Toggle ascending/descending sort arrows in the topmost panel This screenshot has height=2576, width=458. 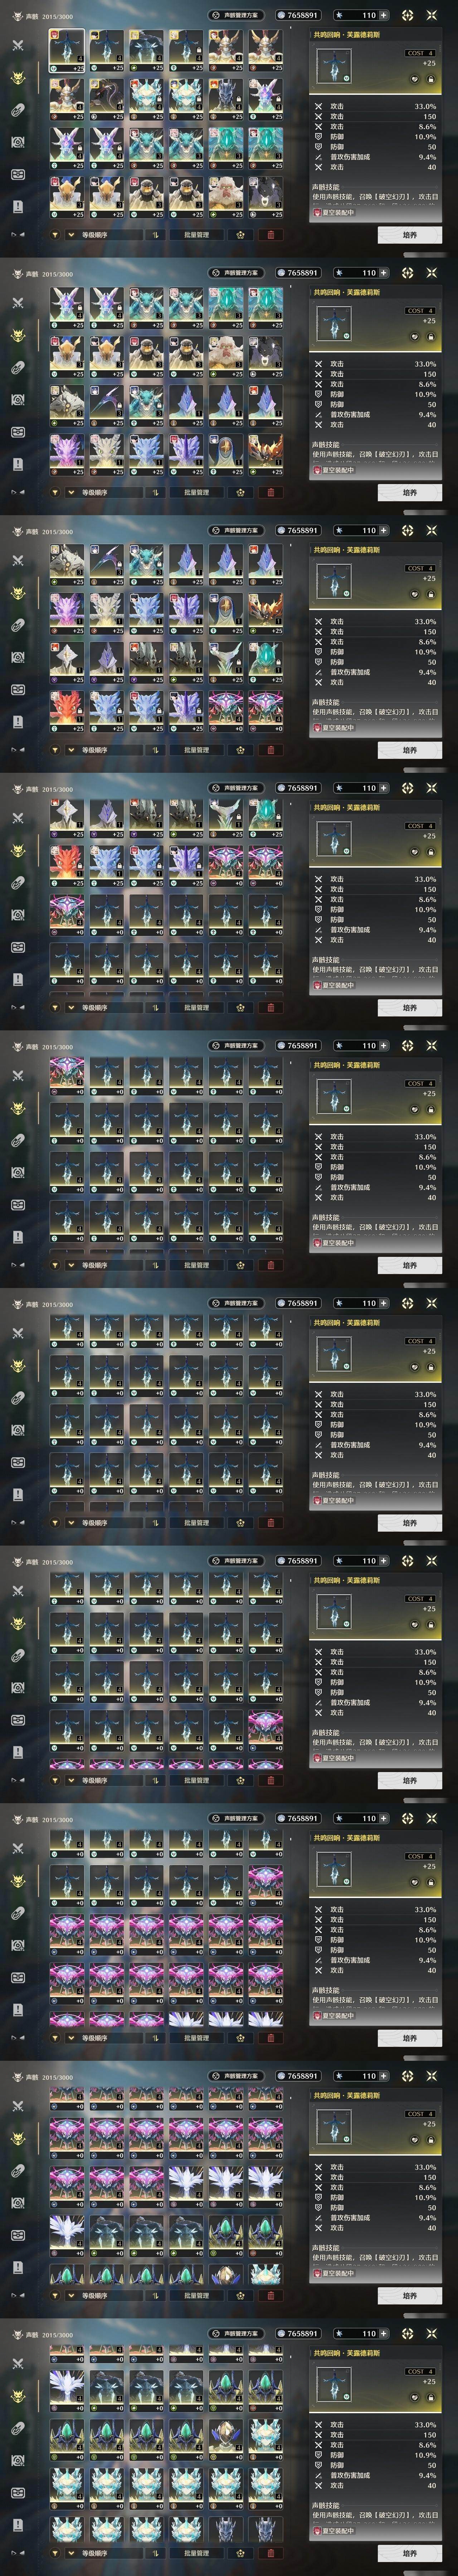click(156, 235)
